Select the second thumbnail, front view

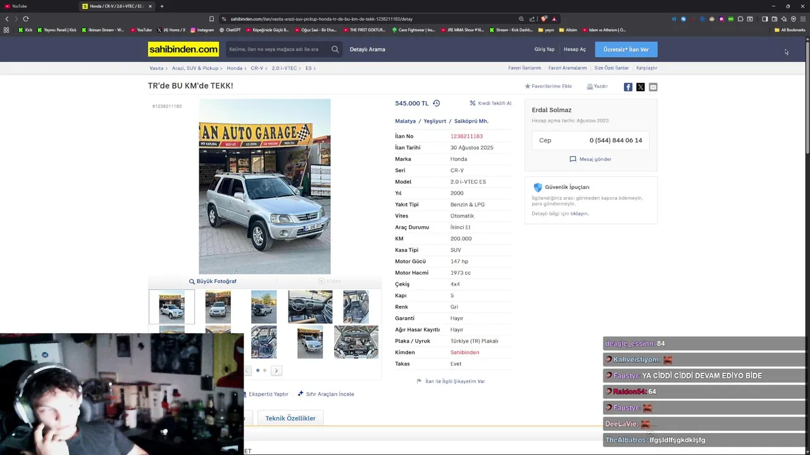click(x=218, y=307)
